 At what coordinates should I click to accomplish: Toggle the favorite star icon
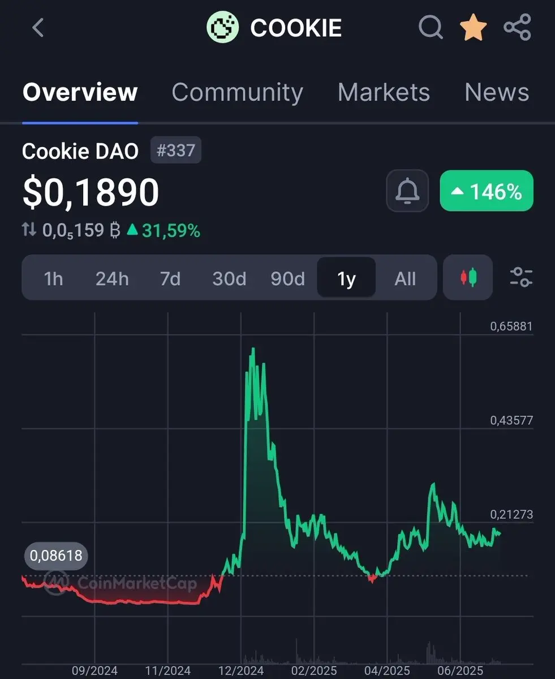coord(474,27)
